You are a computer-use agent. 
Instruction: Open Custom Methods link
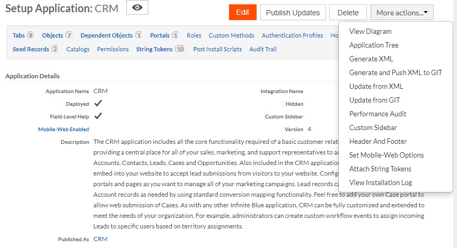tap(231, 35)
